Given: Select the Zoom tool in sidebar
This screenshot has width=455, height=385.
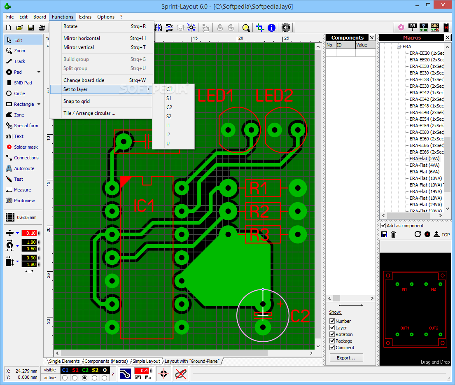Looking at the screenshot, I should click(x=23, y=51).
